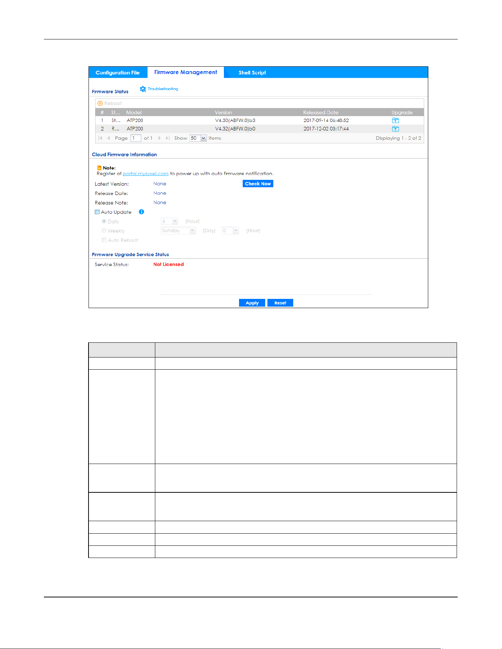
Task: Click the Reboot button label
Action: pos(113,104)
